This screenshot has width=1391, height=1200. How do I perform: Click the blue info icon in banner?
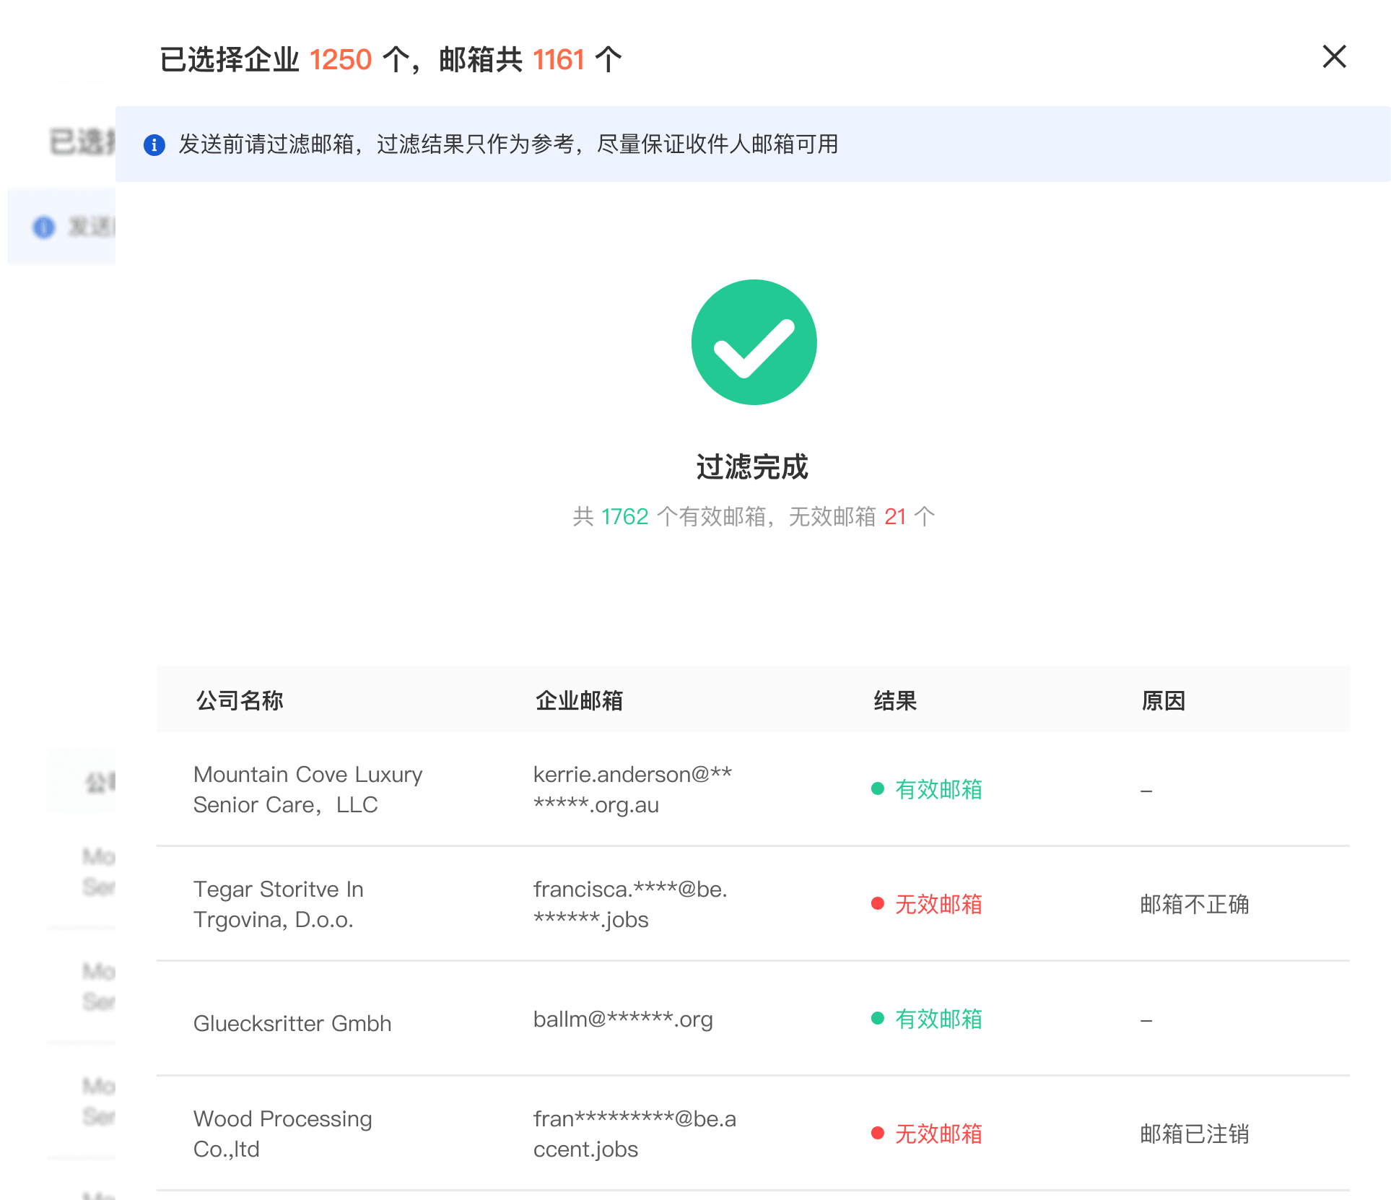coord(154,145)
